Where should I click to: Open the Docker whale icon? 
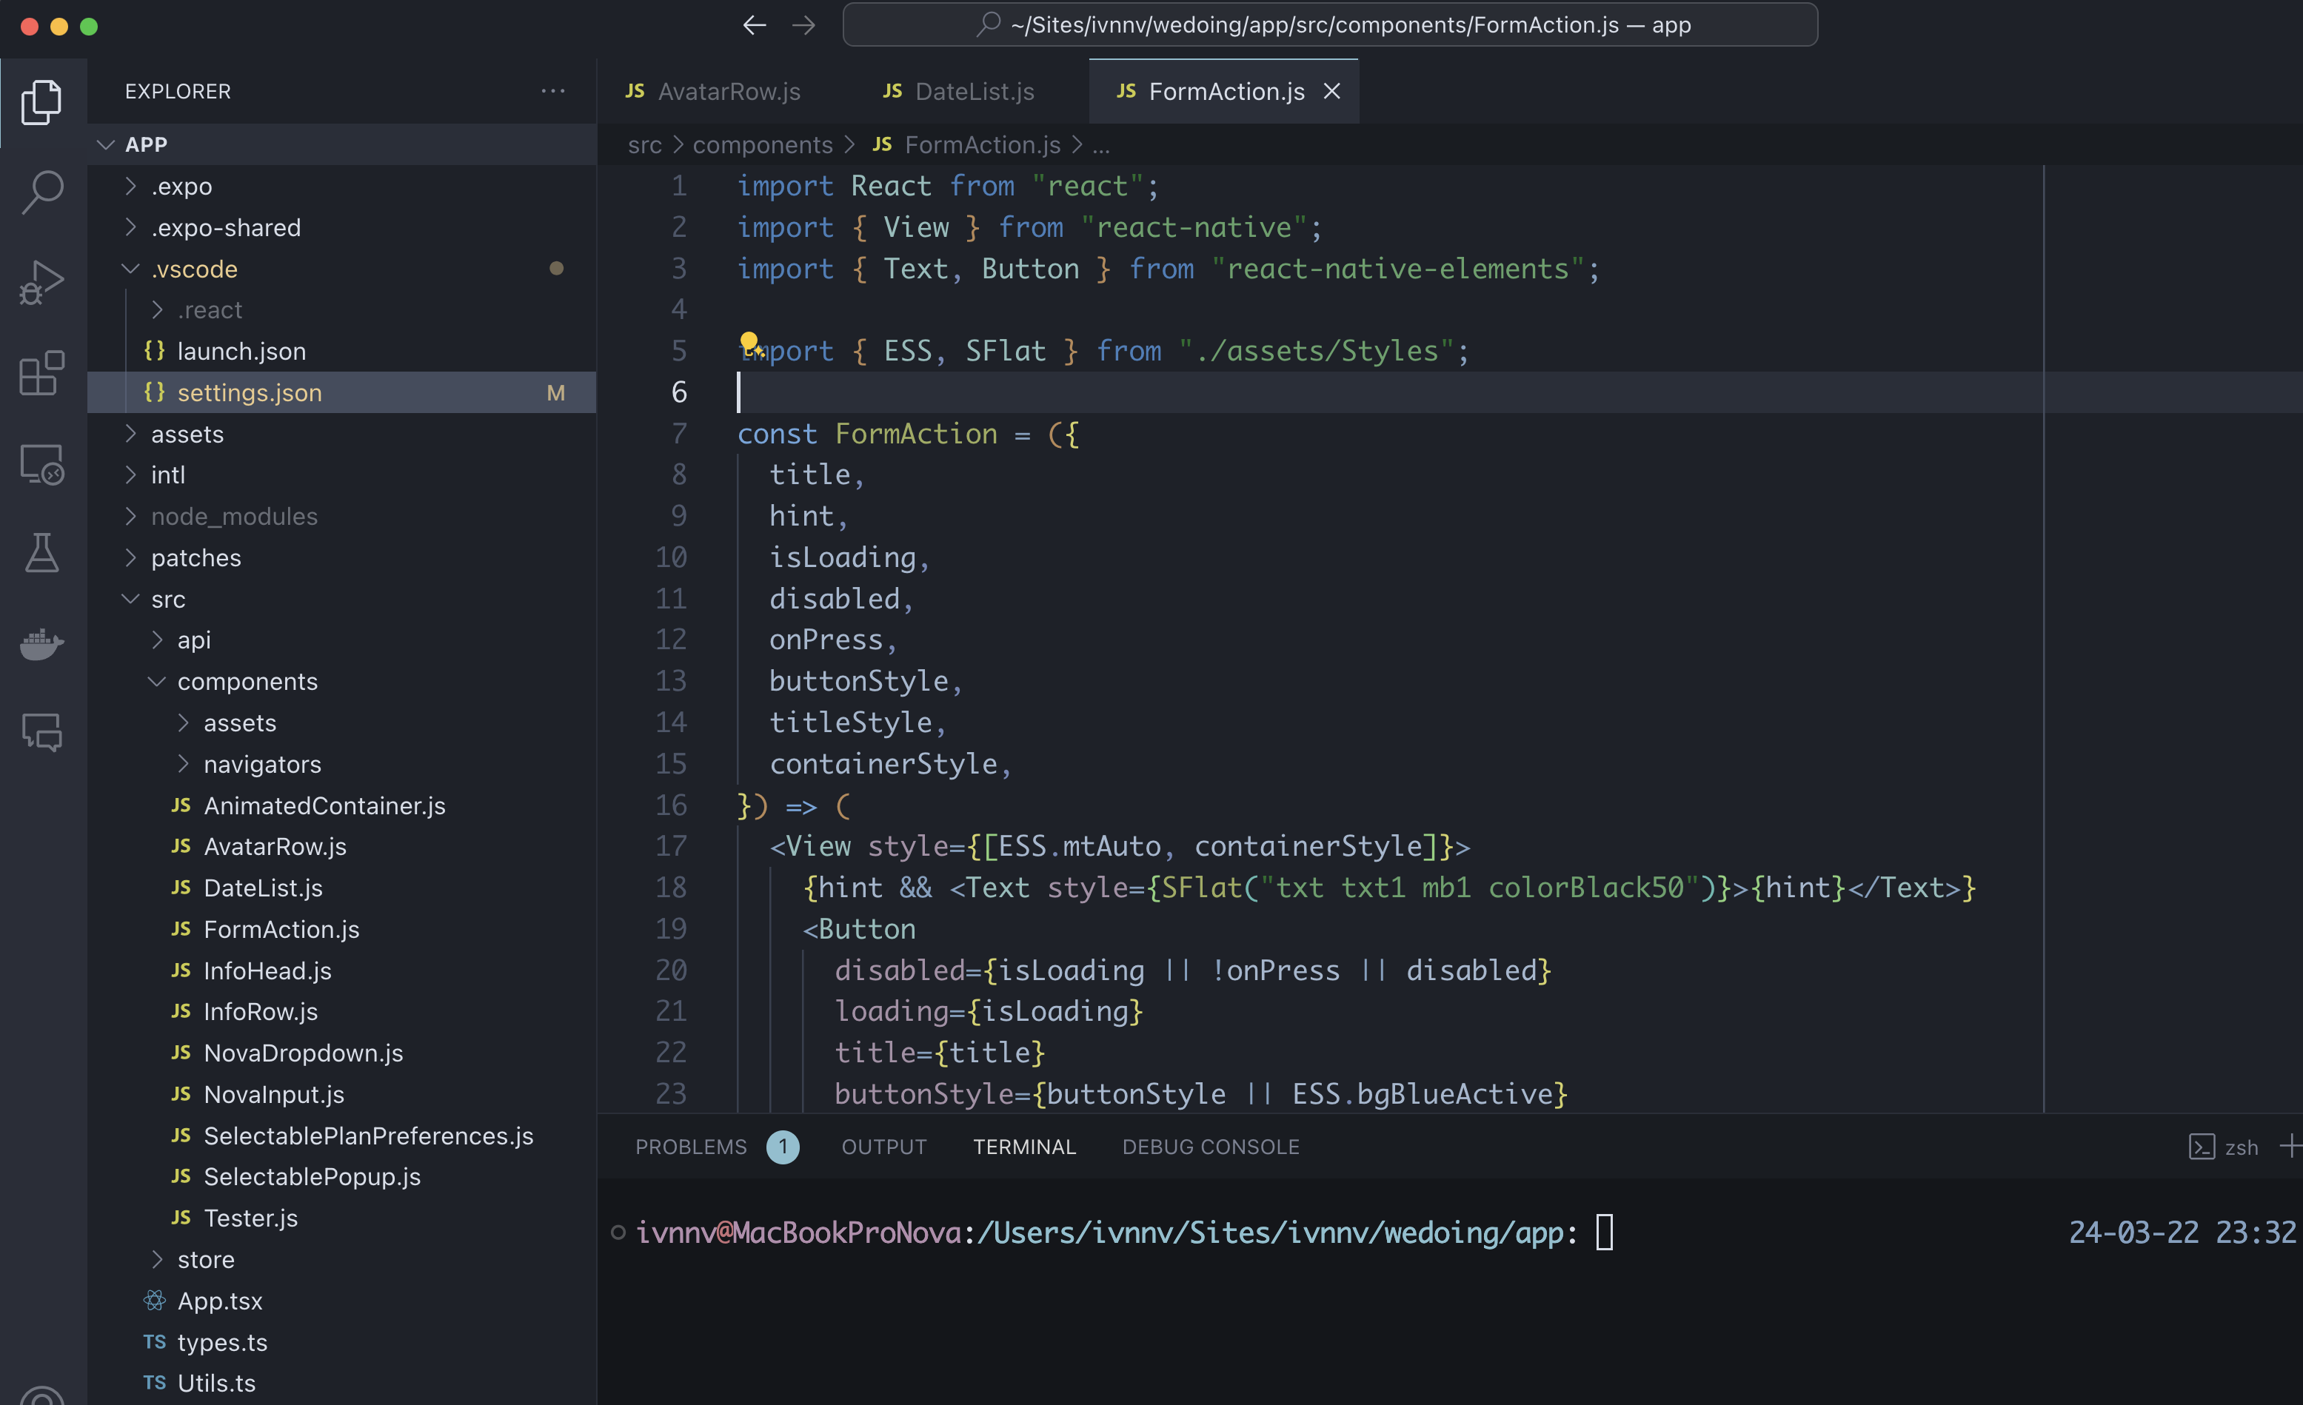pyautogui.click(x=42, y=643)
